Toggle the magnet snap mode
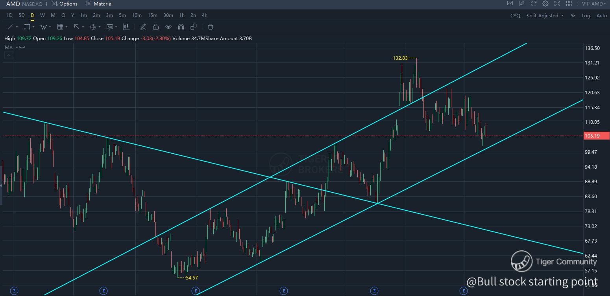This screenshot has width=610, height=296. (x=181, y=27)
